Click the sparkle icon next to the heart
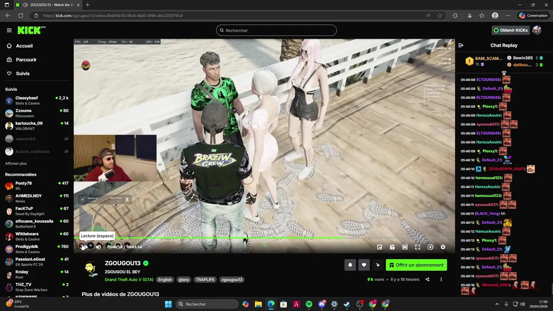 [378, 265]
